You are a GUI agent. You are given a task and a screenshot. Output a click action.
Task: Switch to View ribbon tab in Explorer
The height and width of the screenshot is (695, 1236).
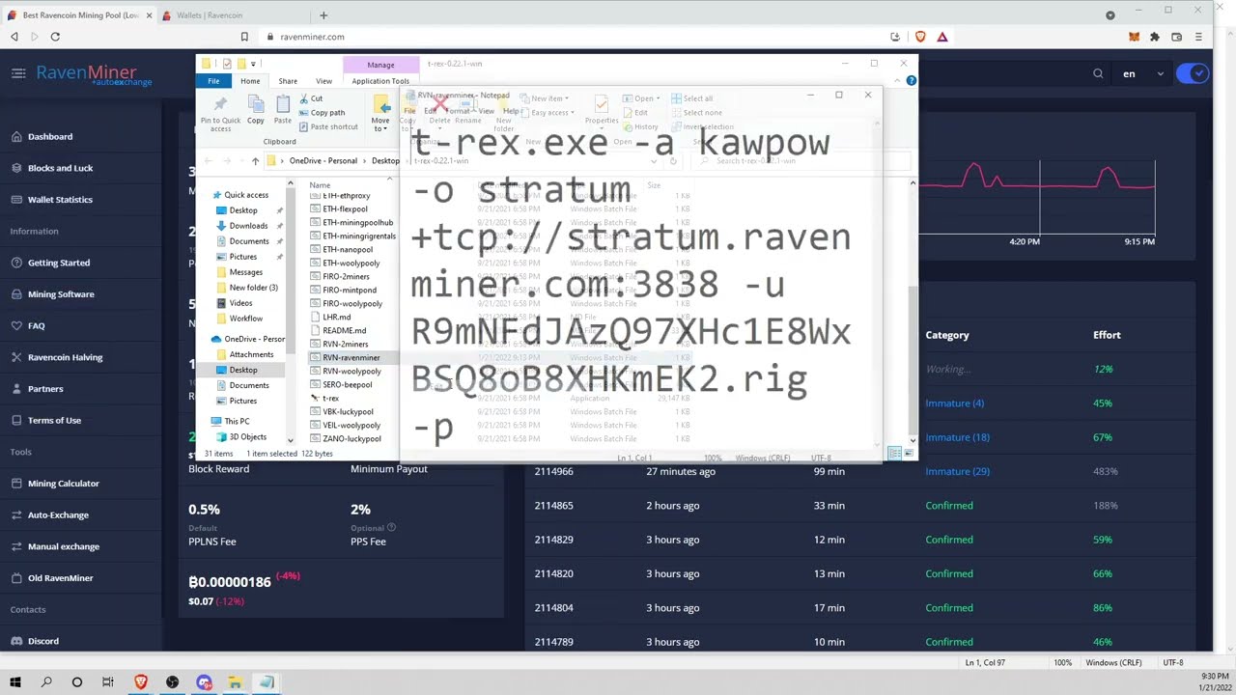pos(323,81)
